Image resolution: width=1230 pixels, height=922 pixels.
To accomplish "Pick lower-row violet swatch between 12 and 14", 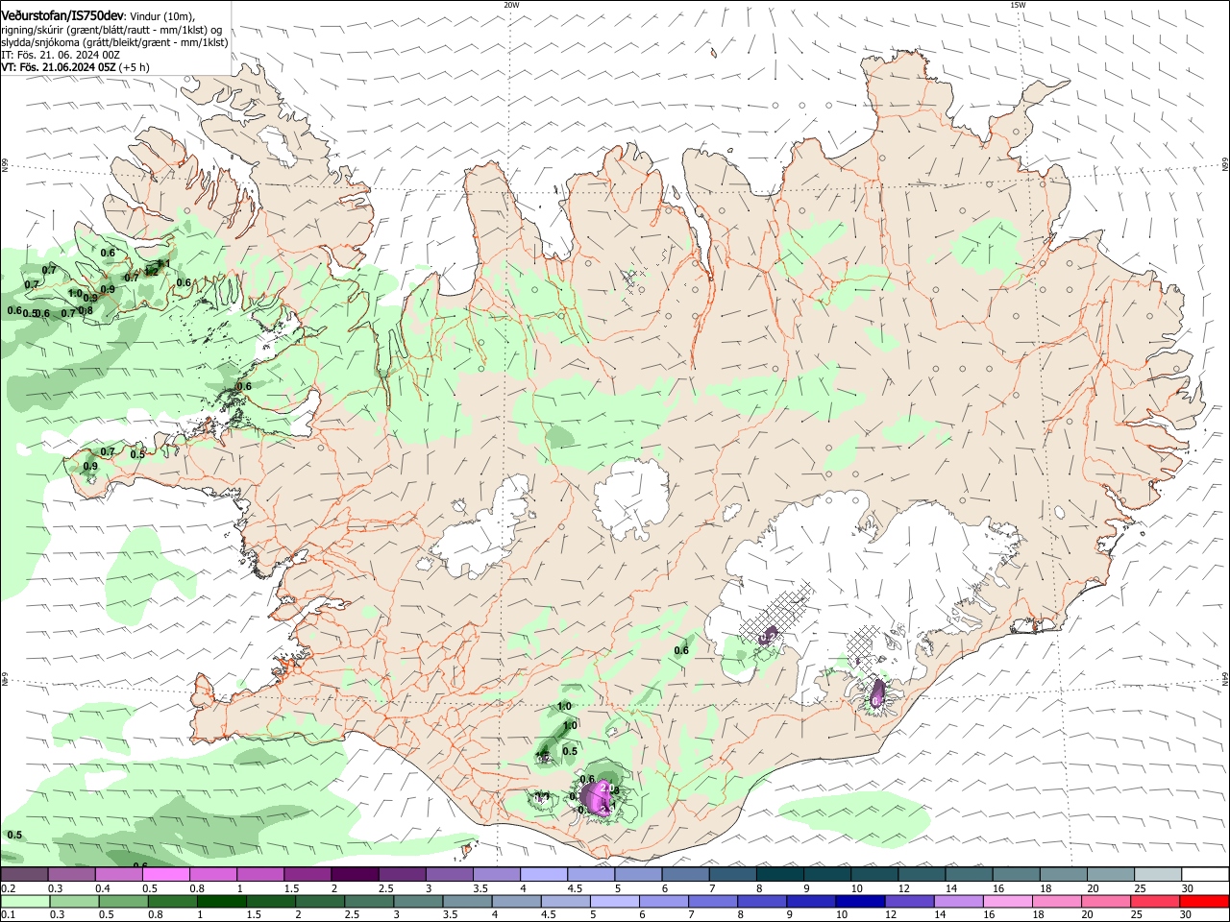I will (x=911, y=901).
